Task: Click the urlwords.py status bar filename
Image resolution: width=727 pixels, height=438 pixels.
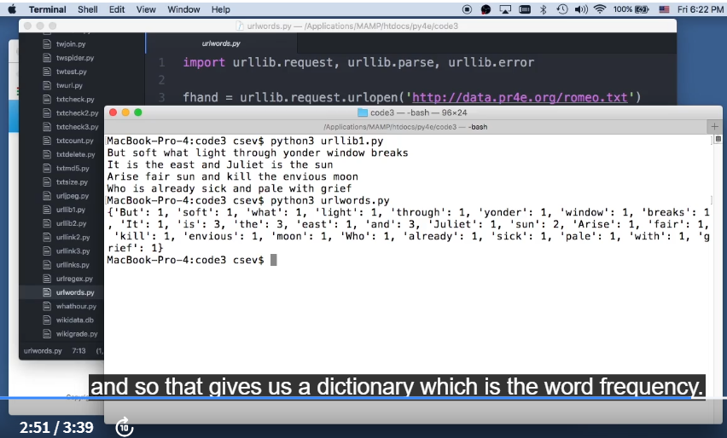Action: [43, 351]
